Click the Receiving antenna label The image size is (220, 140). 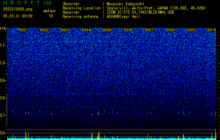tap(80, 16)
